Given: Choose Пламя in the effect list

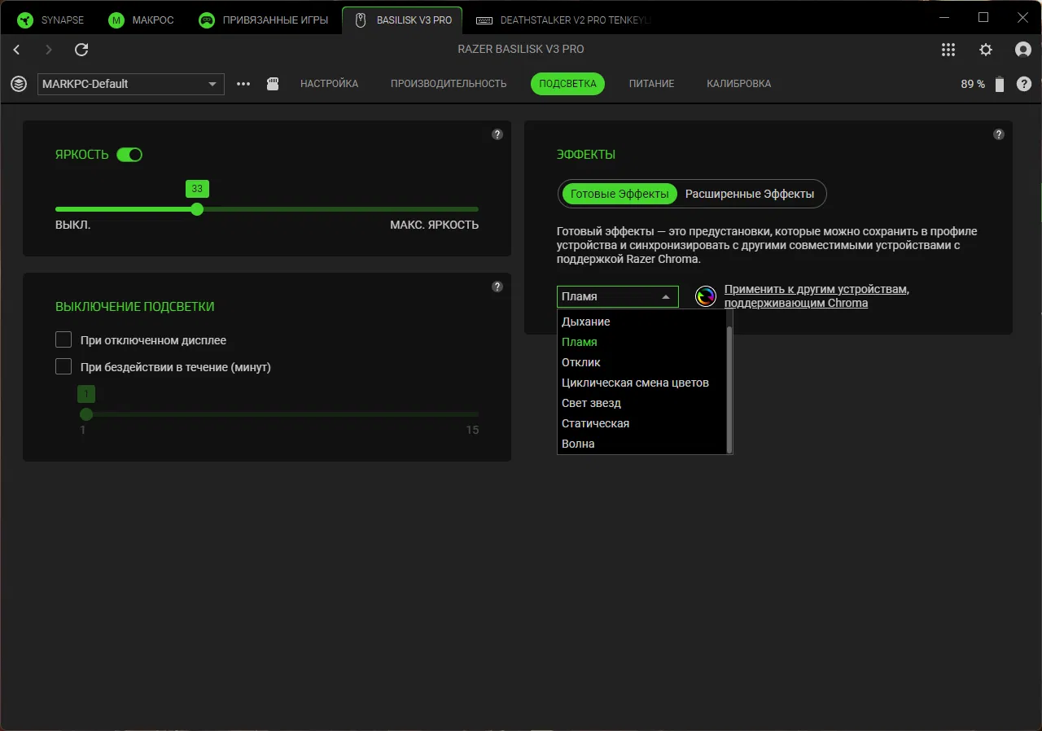Looking at the screenshot, I should point(641,342).
